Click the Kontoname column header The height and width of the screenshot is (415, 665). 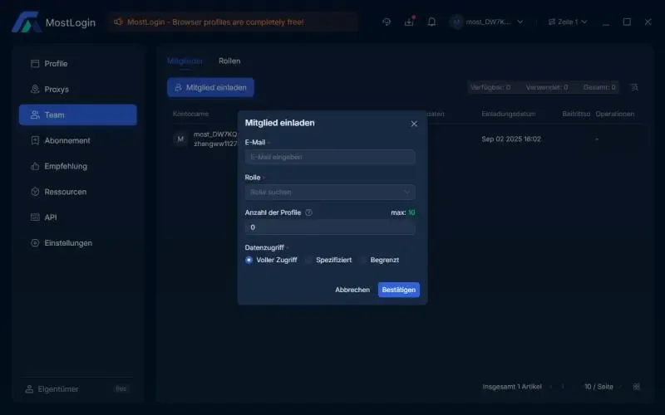191,114
